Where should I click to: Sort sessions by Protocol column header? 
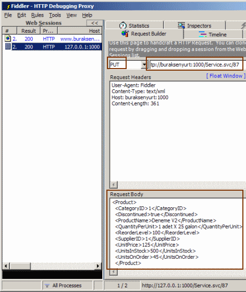coord(49,31)
